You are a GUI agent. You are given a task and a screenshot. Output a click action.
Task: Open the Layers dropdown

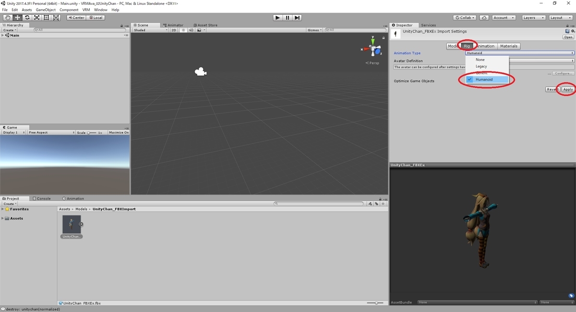(533, 18)
